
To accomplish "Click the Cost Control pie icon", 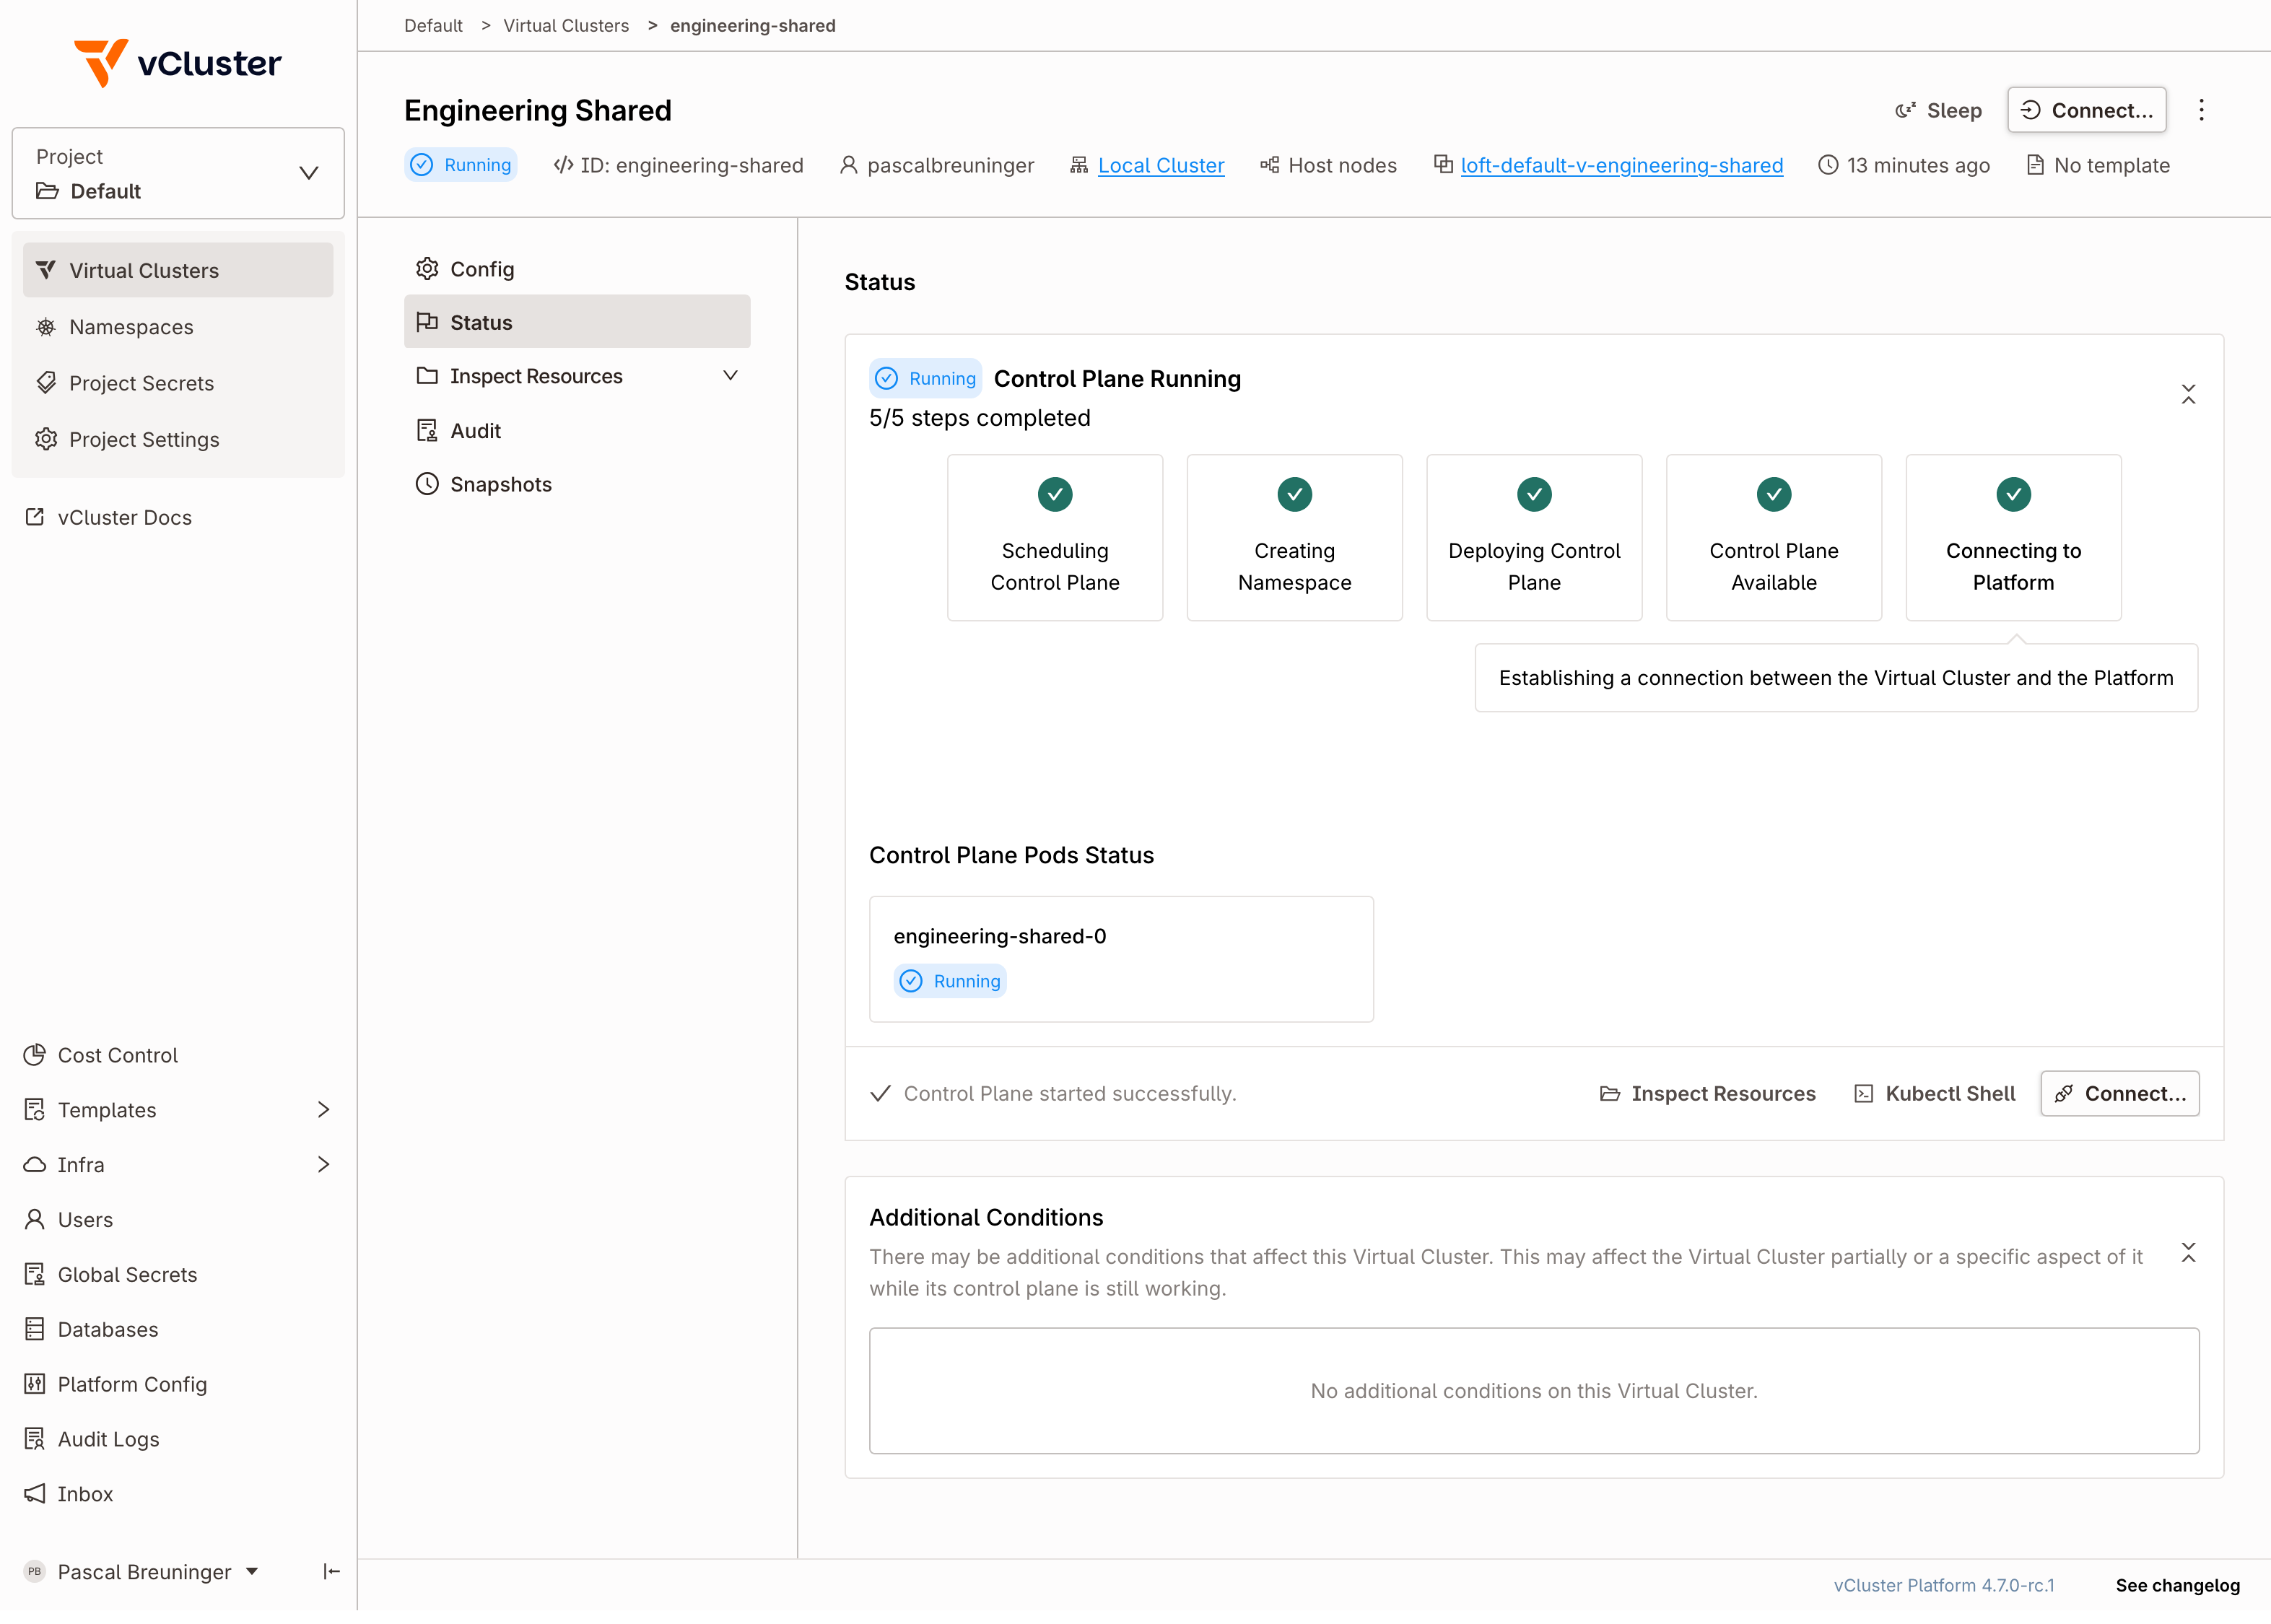I will click(35, 1055).
